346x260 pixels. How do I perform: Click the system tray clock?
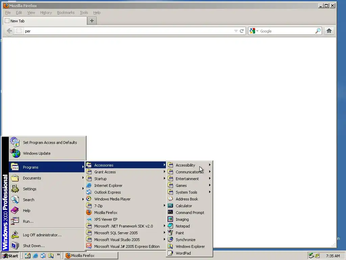point(333,256)
